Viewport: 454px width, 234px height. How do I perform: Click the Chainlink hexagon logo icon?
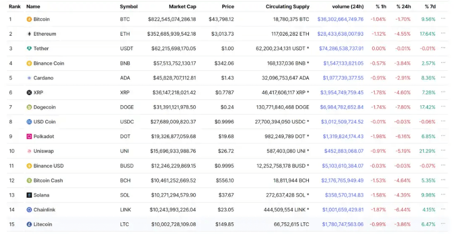click(29, 210)
